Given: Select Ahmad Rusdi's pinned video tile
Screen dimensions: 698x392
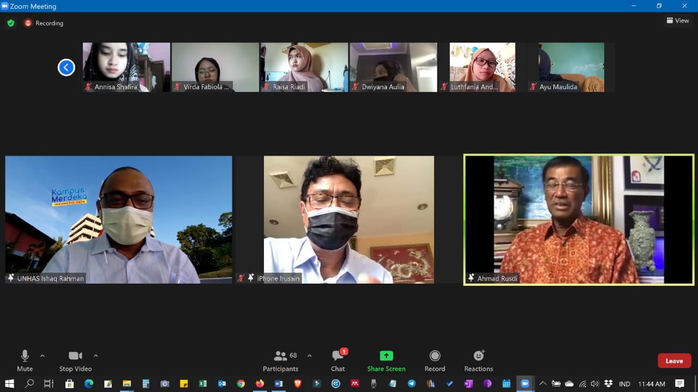Looking at the screenshot, I should (578, 219).
